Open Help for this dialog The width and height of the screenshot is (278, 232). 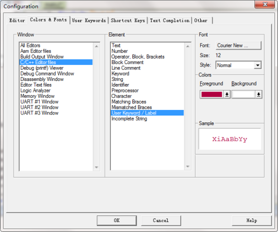tap(251, 220)
